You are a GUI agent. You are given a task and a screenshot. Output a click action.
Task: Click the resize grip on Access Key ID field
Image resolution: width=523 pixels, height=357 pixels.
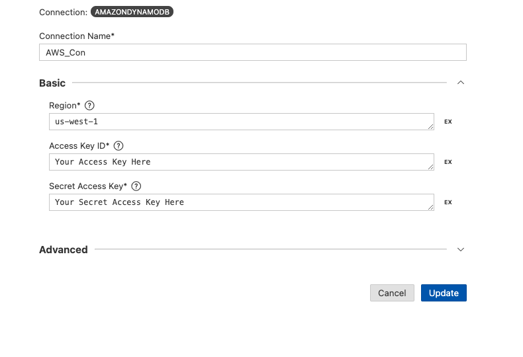pyautogui.click(x=430, y=167)
